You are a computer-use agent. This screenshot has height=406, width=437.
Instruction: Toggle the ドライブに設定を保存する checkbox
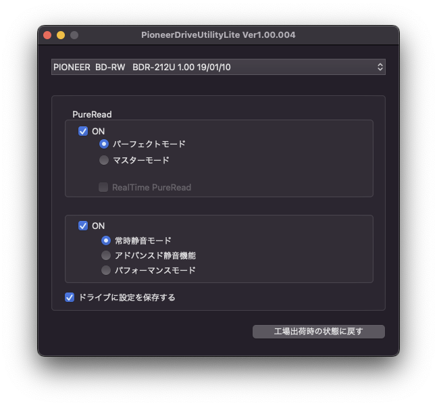pyautogui.click(x=70, y=297)
